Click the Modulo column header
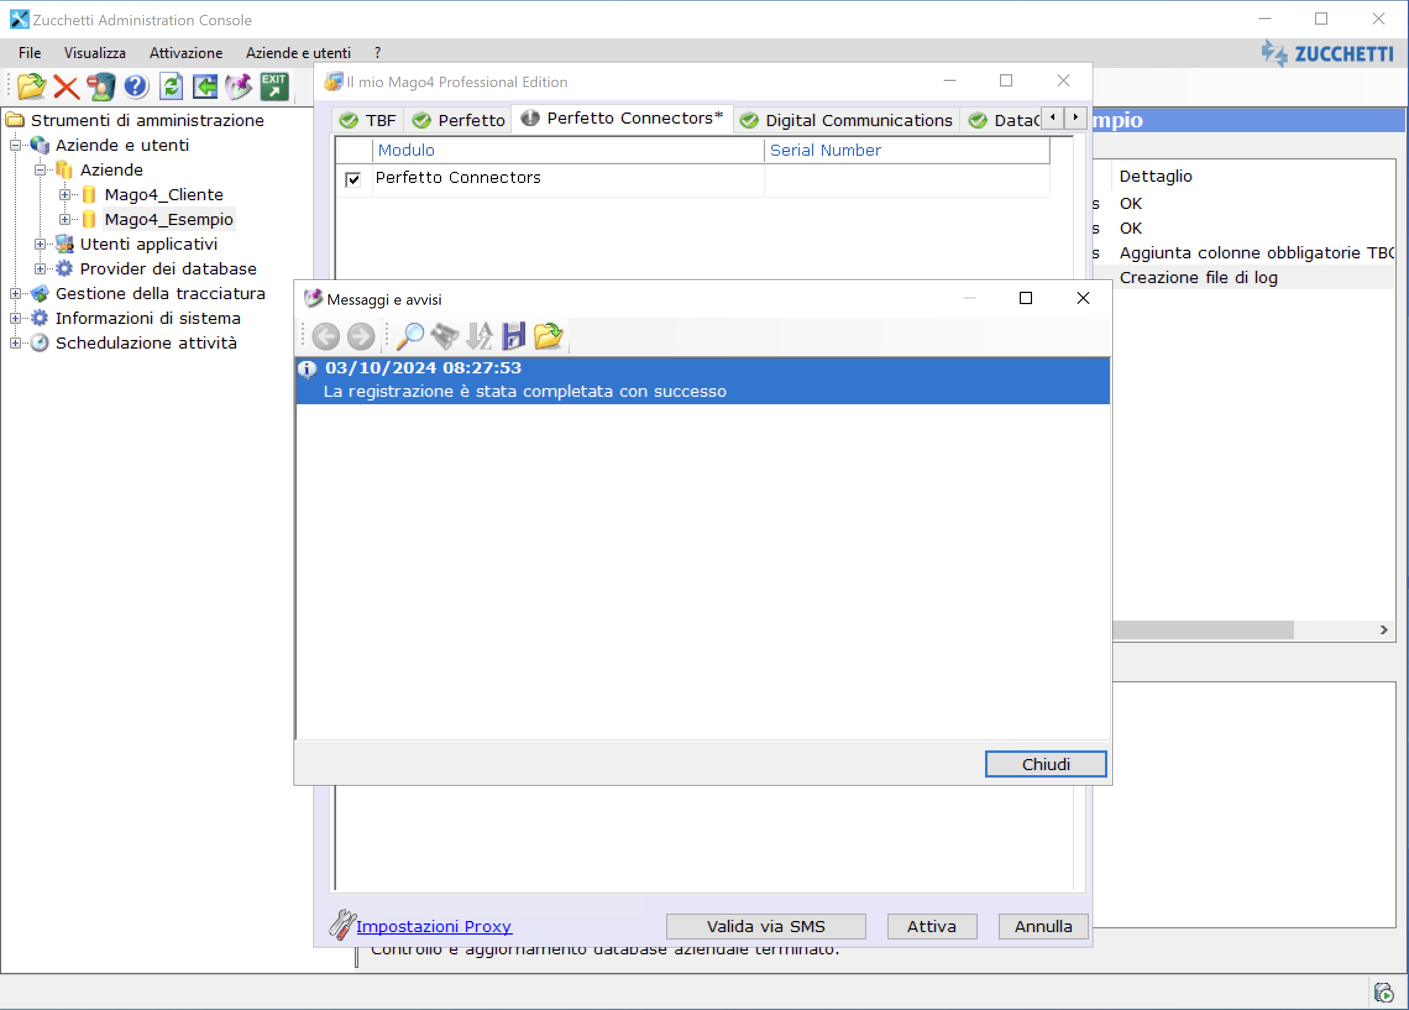Image resolution: width=1409 pixels, height=1010 pixels. pyautogui.click(x=568, y=150)
